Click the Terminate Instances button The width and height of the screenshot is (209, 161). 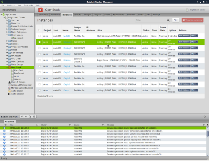pyautogui.click(x=192, y=20)
